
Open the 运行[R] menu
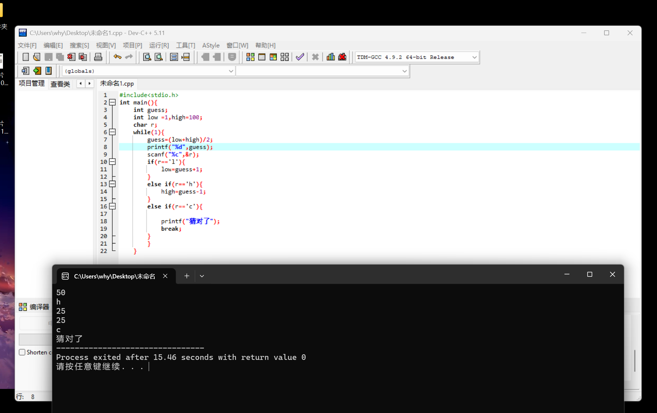coord(159,46)
